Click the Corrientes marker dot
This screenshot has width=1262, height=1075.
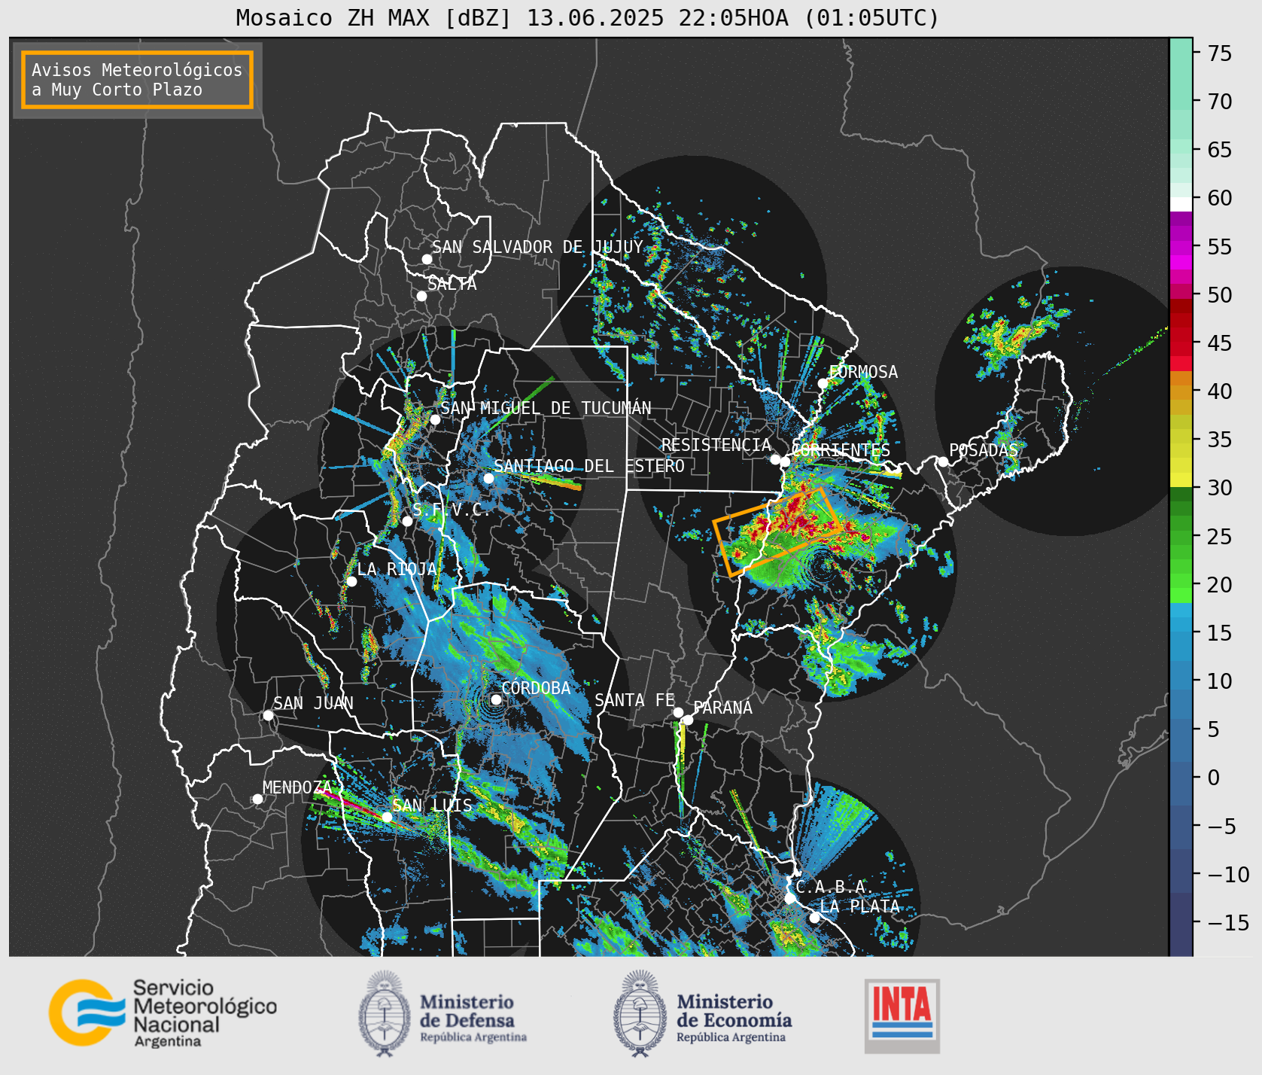point(785,461)
